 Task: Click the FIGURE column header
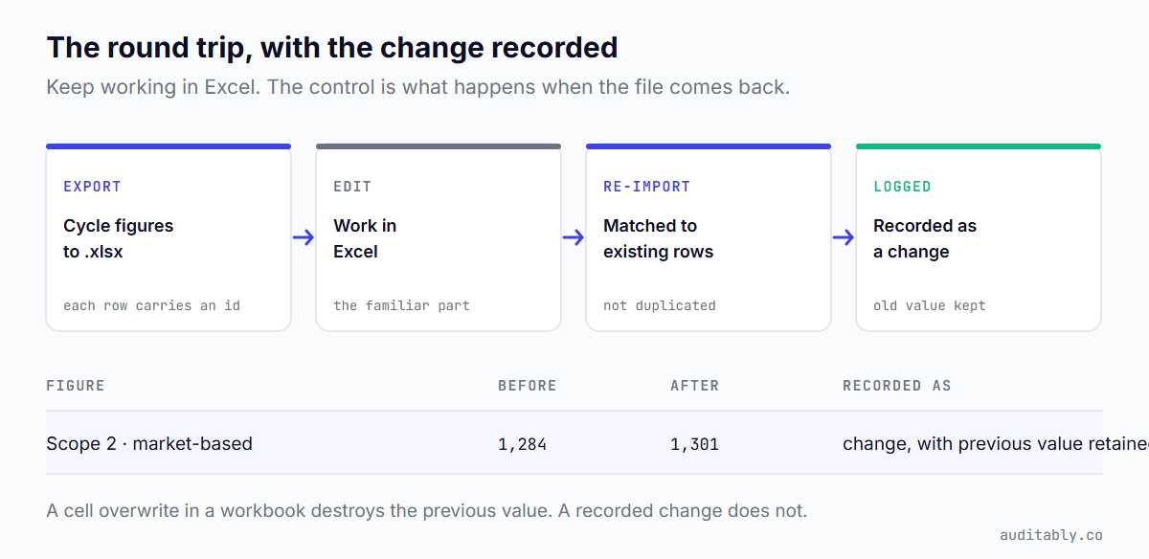point(76,386)
